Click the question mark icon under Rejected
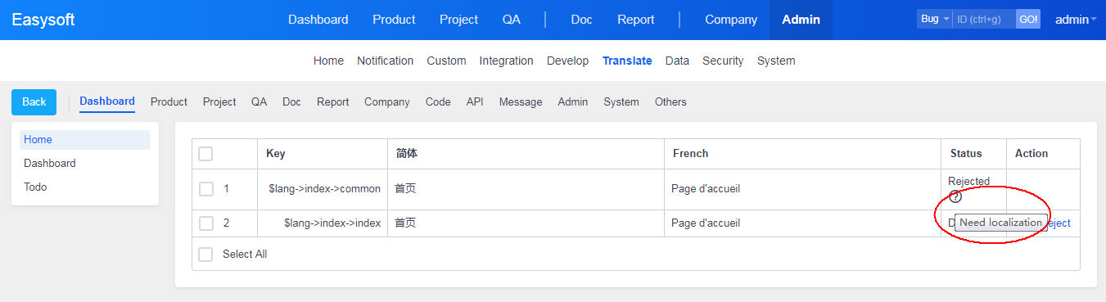Viewport: 1106px width, 302px height. [955, 196]
